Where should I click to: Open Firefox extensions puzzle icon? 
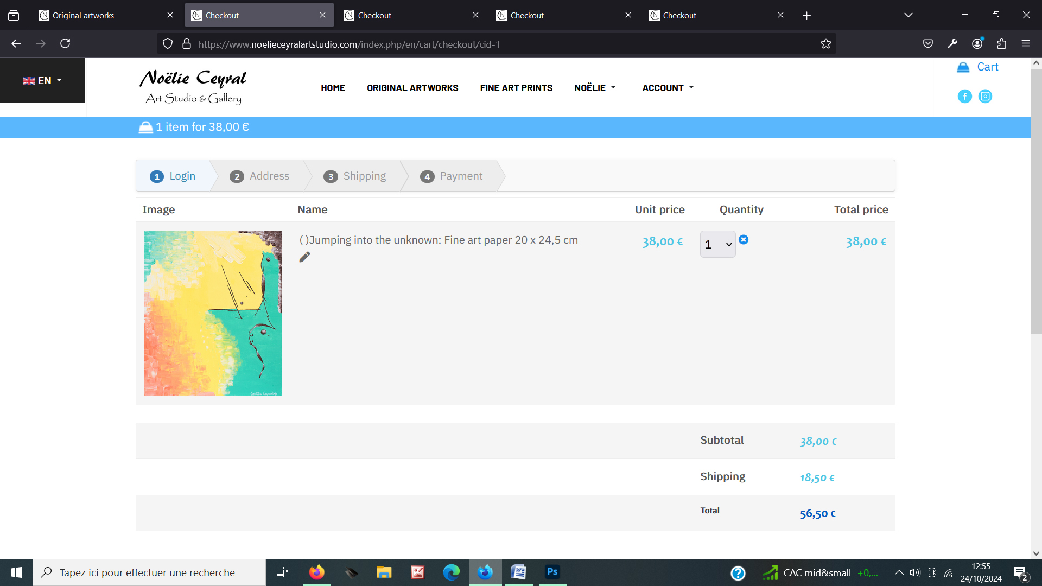(x=1001, y=44)
